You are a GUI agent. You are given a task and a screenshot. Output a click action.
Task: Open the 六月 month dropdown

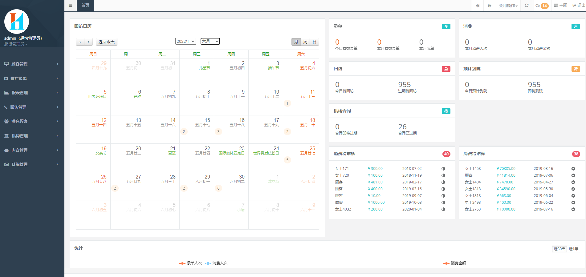coord(210,41)
